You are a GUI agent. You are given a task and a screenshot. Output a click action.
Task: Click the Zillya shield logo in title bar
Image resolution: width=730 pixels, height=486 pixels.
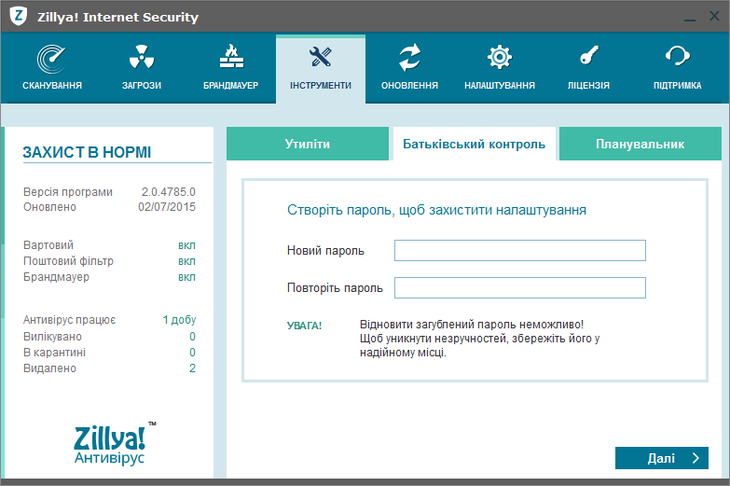[19, 17]
